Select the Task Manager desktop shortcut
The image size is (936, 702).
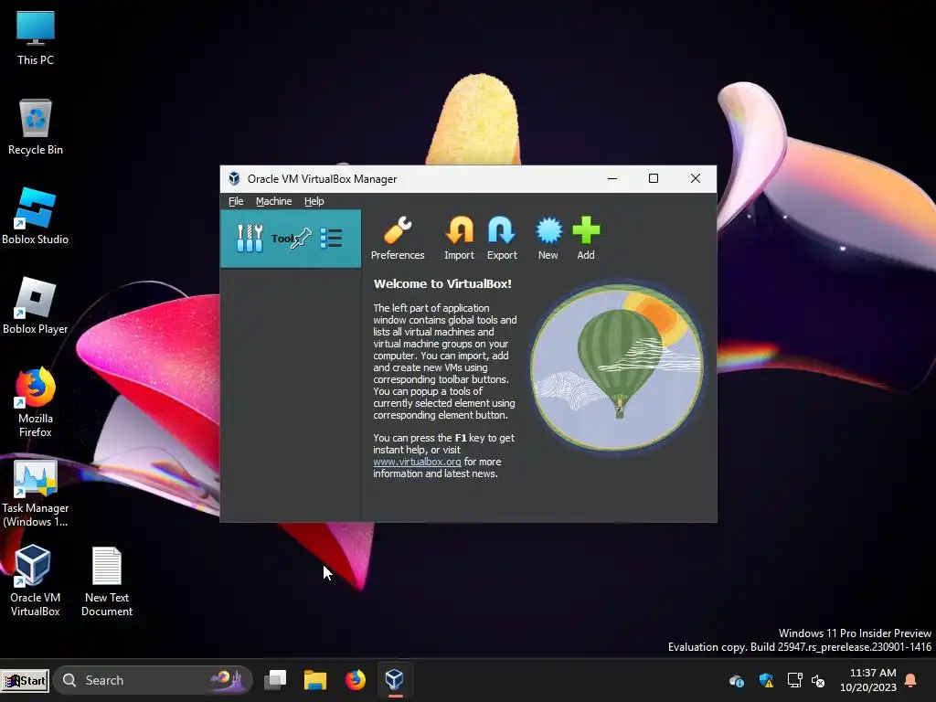36,493
